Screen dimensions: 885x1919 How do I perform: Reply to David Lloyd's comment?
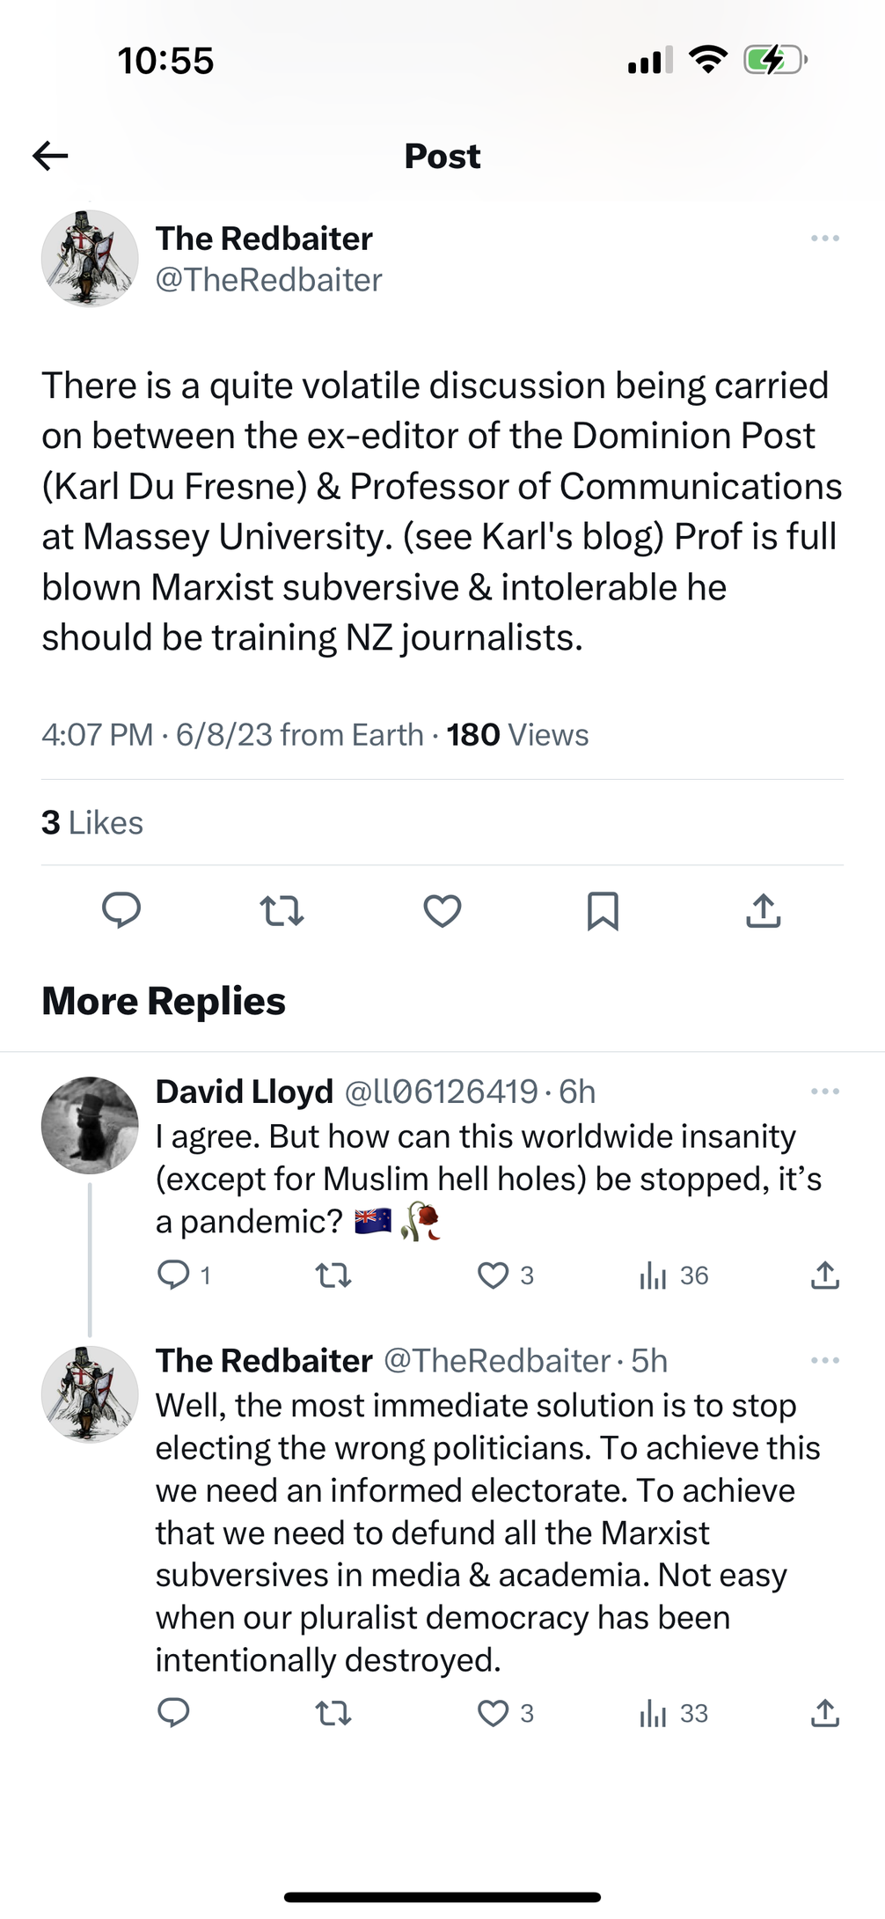[173, 1275]
